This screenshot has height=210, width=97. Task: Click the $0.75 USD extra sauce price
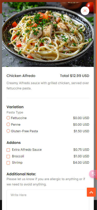[x=81, y=150]
